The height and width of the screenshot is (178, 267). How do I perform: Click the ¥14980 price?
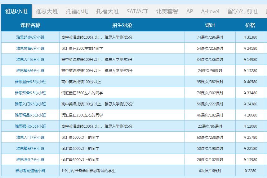[x=251, y=59]
